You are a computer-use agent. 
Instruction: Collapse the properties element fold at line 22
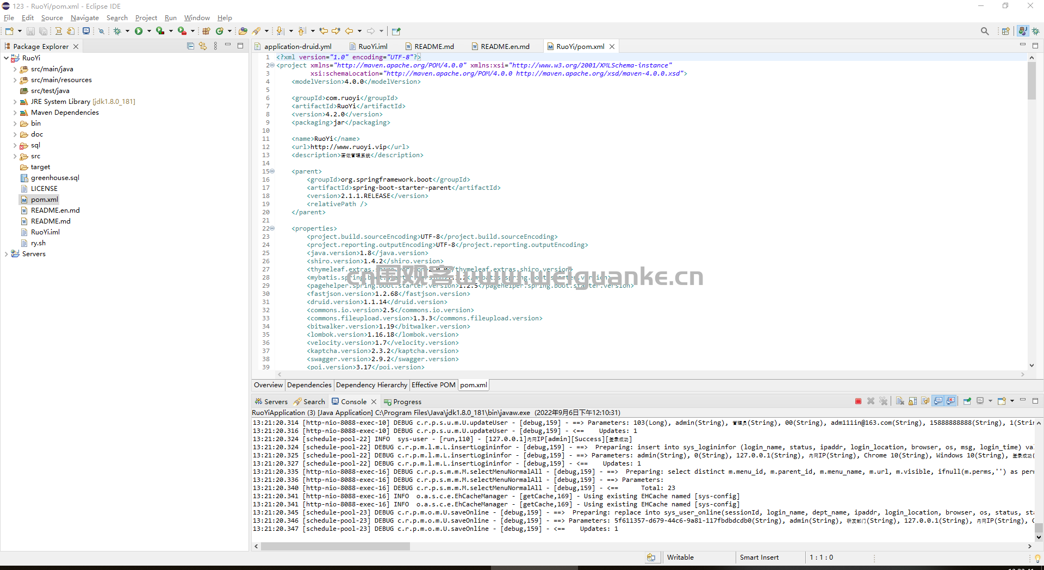[272, 228]
